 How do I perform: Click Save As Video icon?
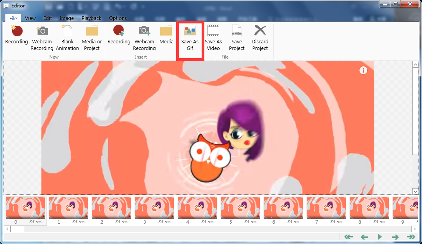[x=213, y=31]
